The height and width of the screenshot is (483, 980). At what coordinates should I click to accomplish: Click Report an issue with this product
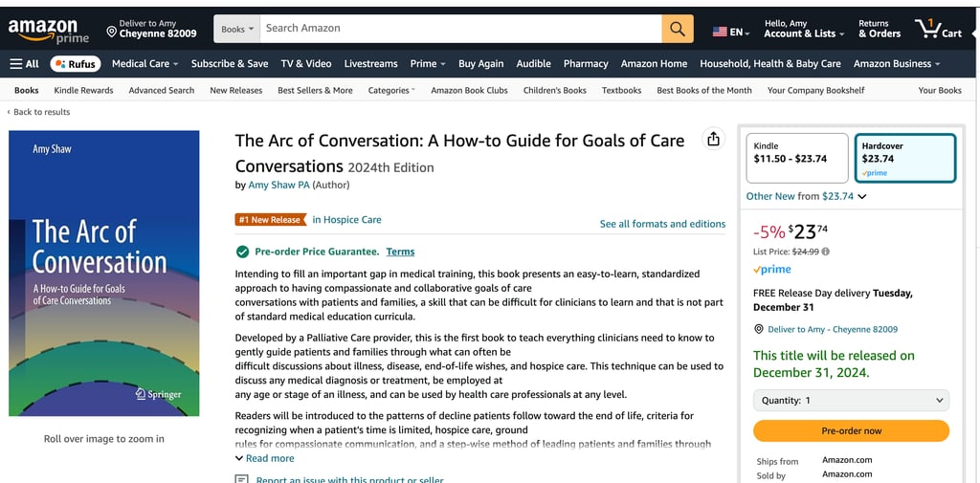coord(349,480)
